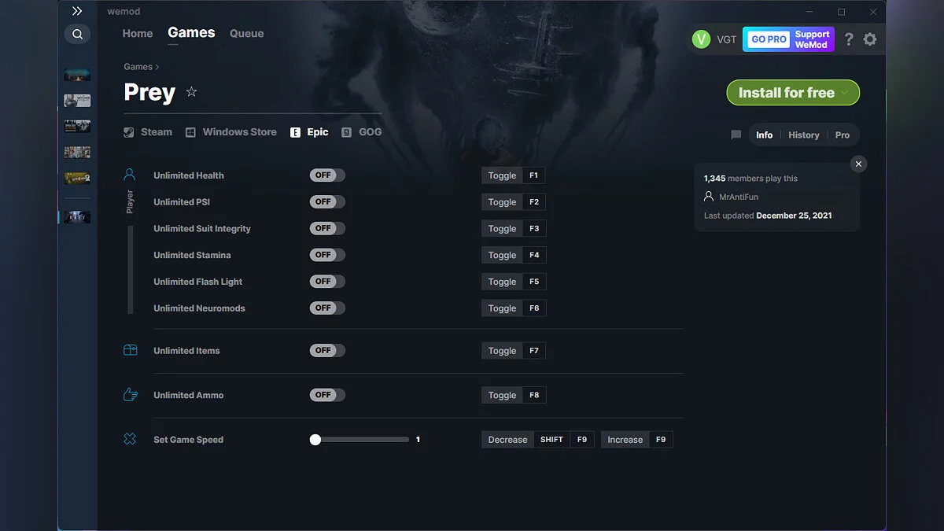944x531 pixels.
Task: Click the inventory box icon beside Unlimited Items
Action: (x=130, y=350)
